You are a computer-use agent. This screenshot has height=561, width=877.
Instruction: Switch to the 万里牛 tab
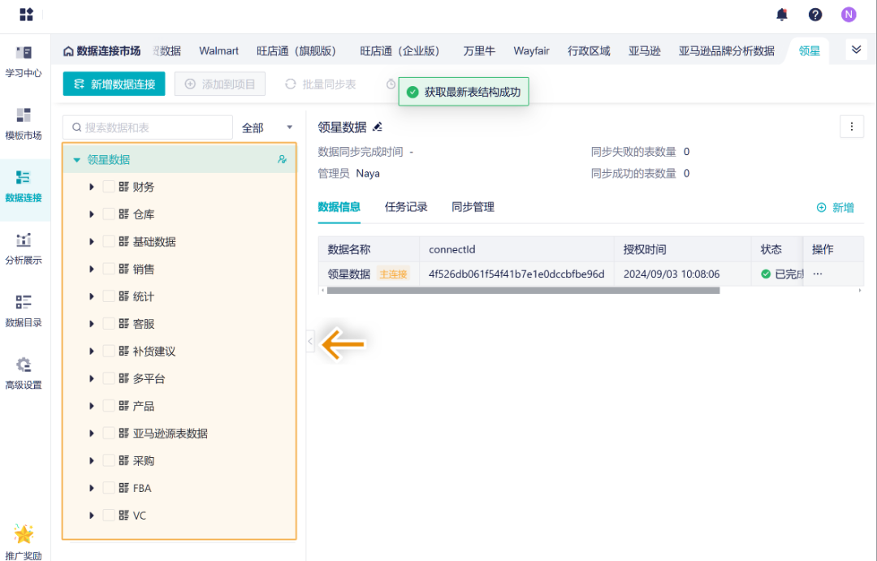pos(479,51)
